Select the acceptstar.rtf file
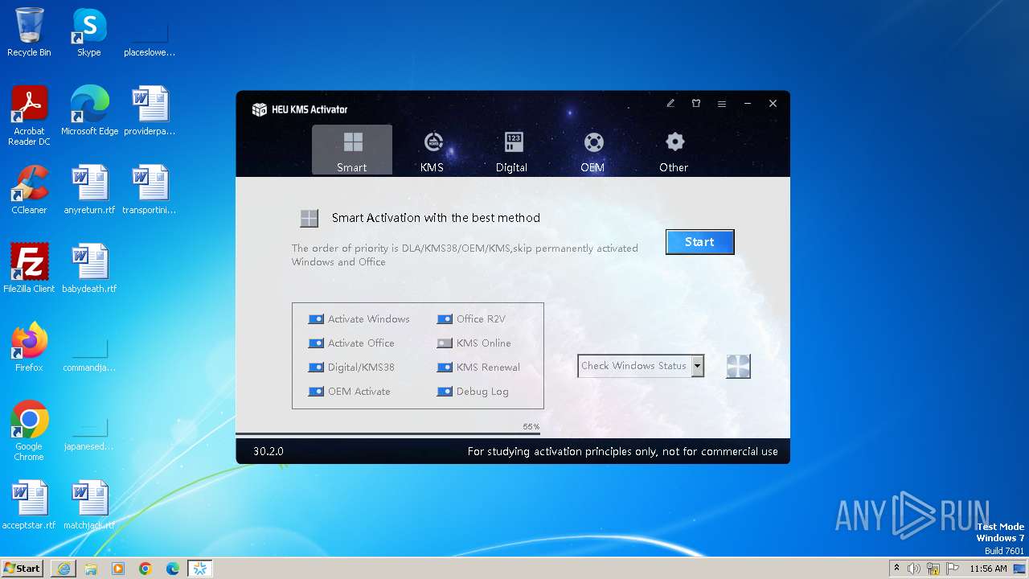 [29, 505]
